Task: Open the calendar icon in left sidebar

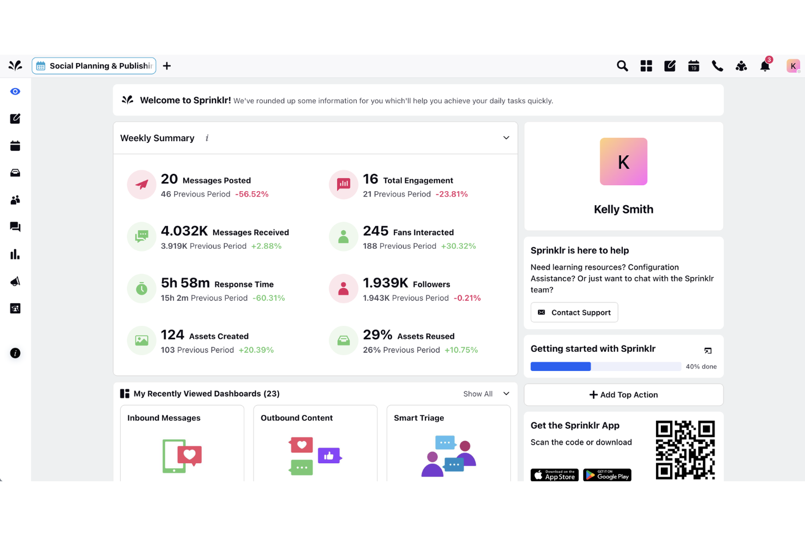Action: pos(15,146)
